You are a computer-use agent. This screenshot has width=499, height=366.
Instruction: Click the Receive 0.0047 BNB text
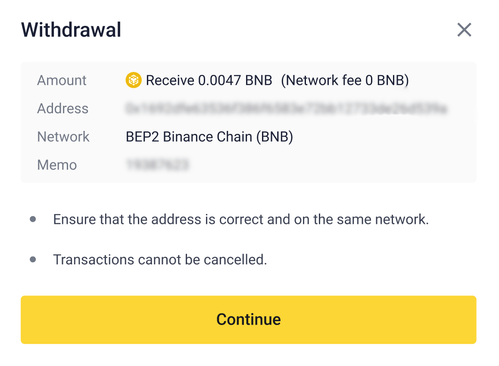(x=209, y=80)
